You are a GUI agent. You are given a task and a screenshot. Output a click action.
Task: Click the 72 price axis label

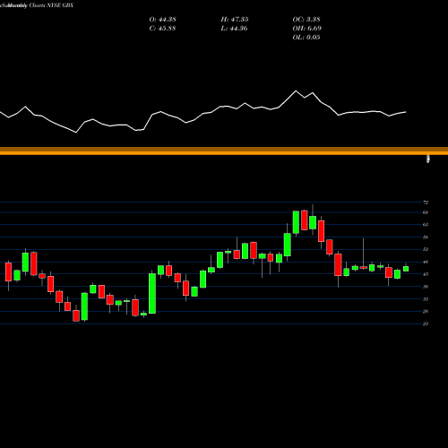tap(426, 202)
